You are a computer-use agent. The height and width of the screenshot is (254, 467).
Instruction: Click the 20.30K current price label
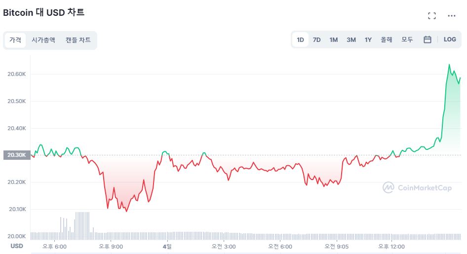pyautogui.click(x=17, y=155)
